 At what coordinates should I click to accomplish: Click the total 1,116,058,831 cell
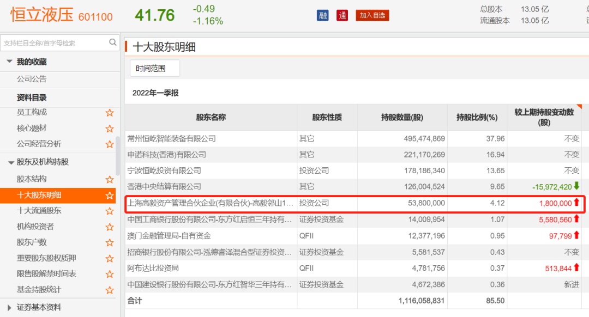point(422,301)
